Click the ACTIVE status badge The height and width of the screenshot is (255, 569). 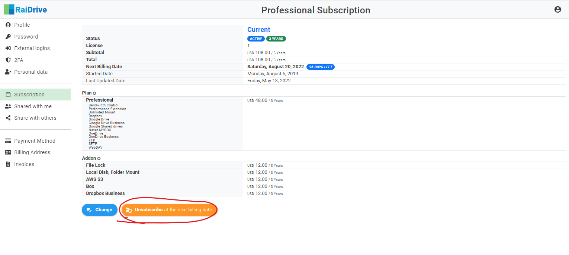point(256,39)
